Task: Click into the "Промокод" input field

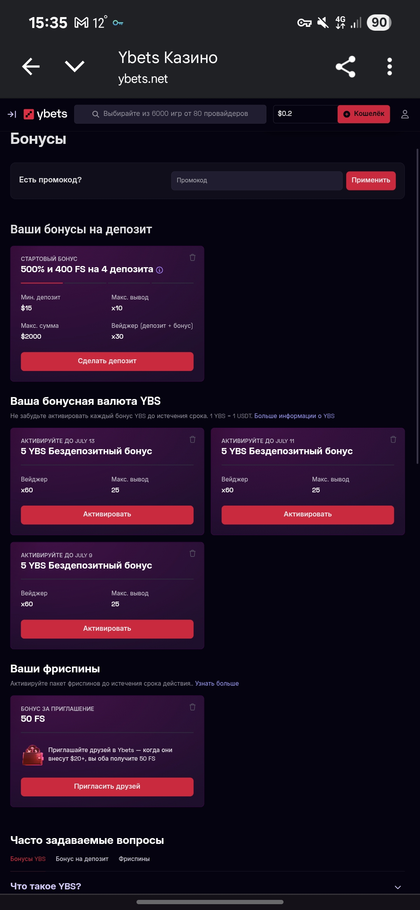Action: (x=257, y=180)
